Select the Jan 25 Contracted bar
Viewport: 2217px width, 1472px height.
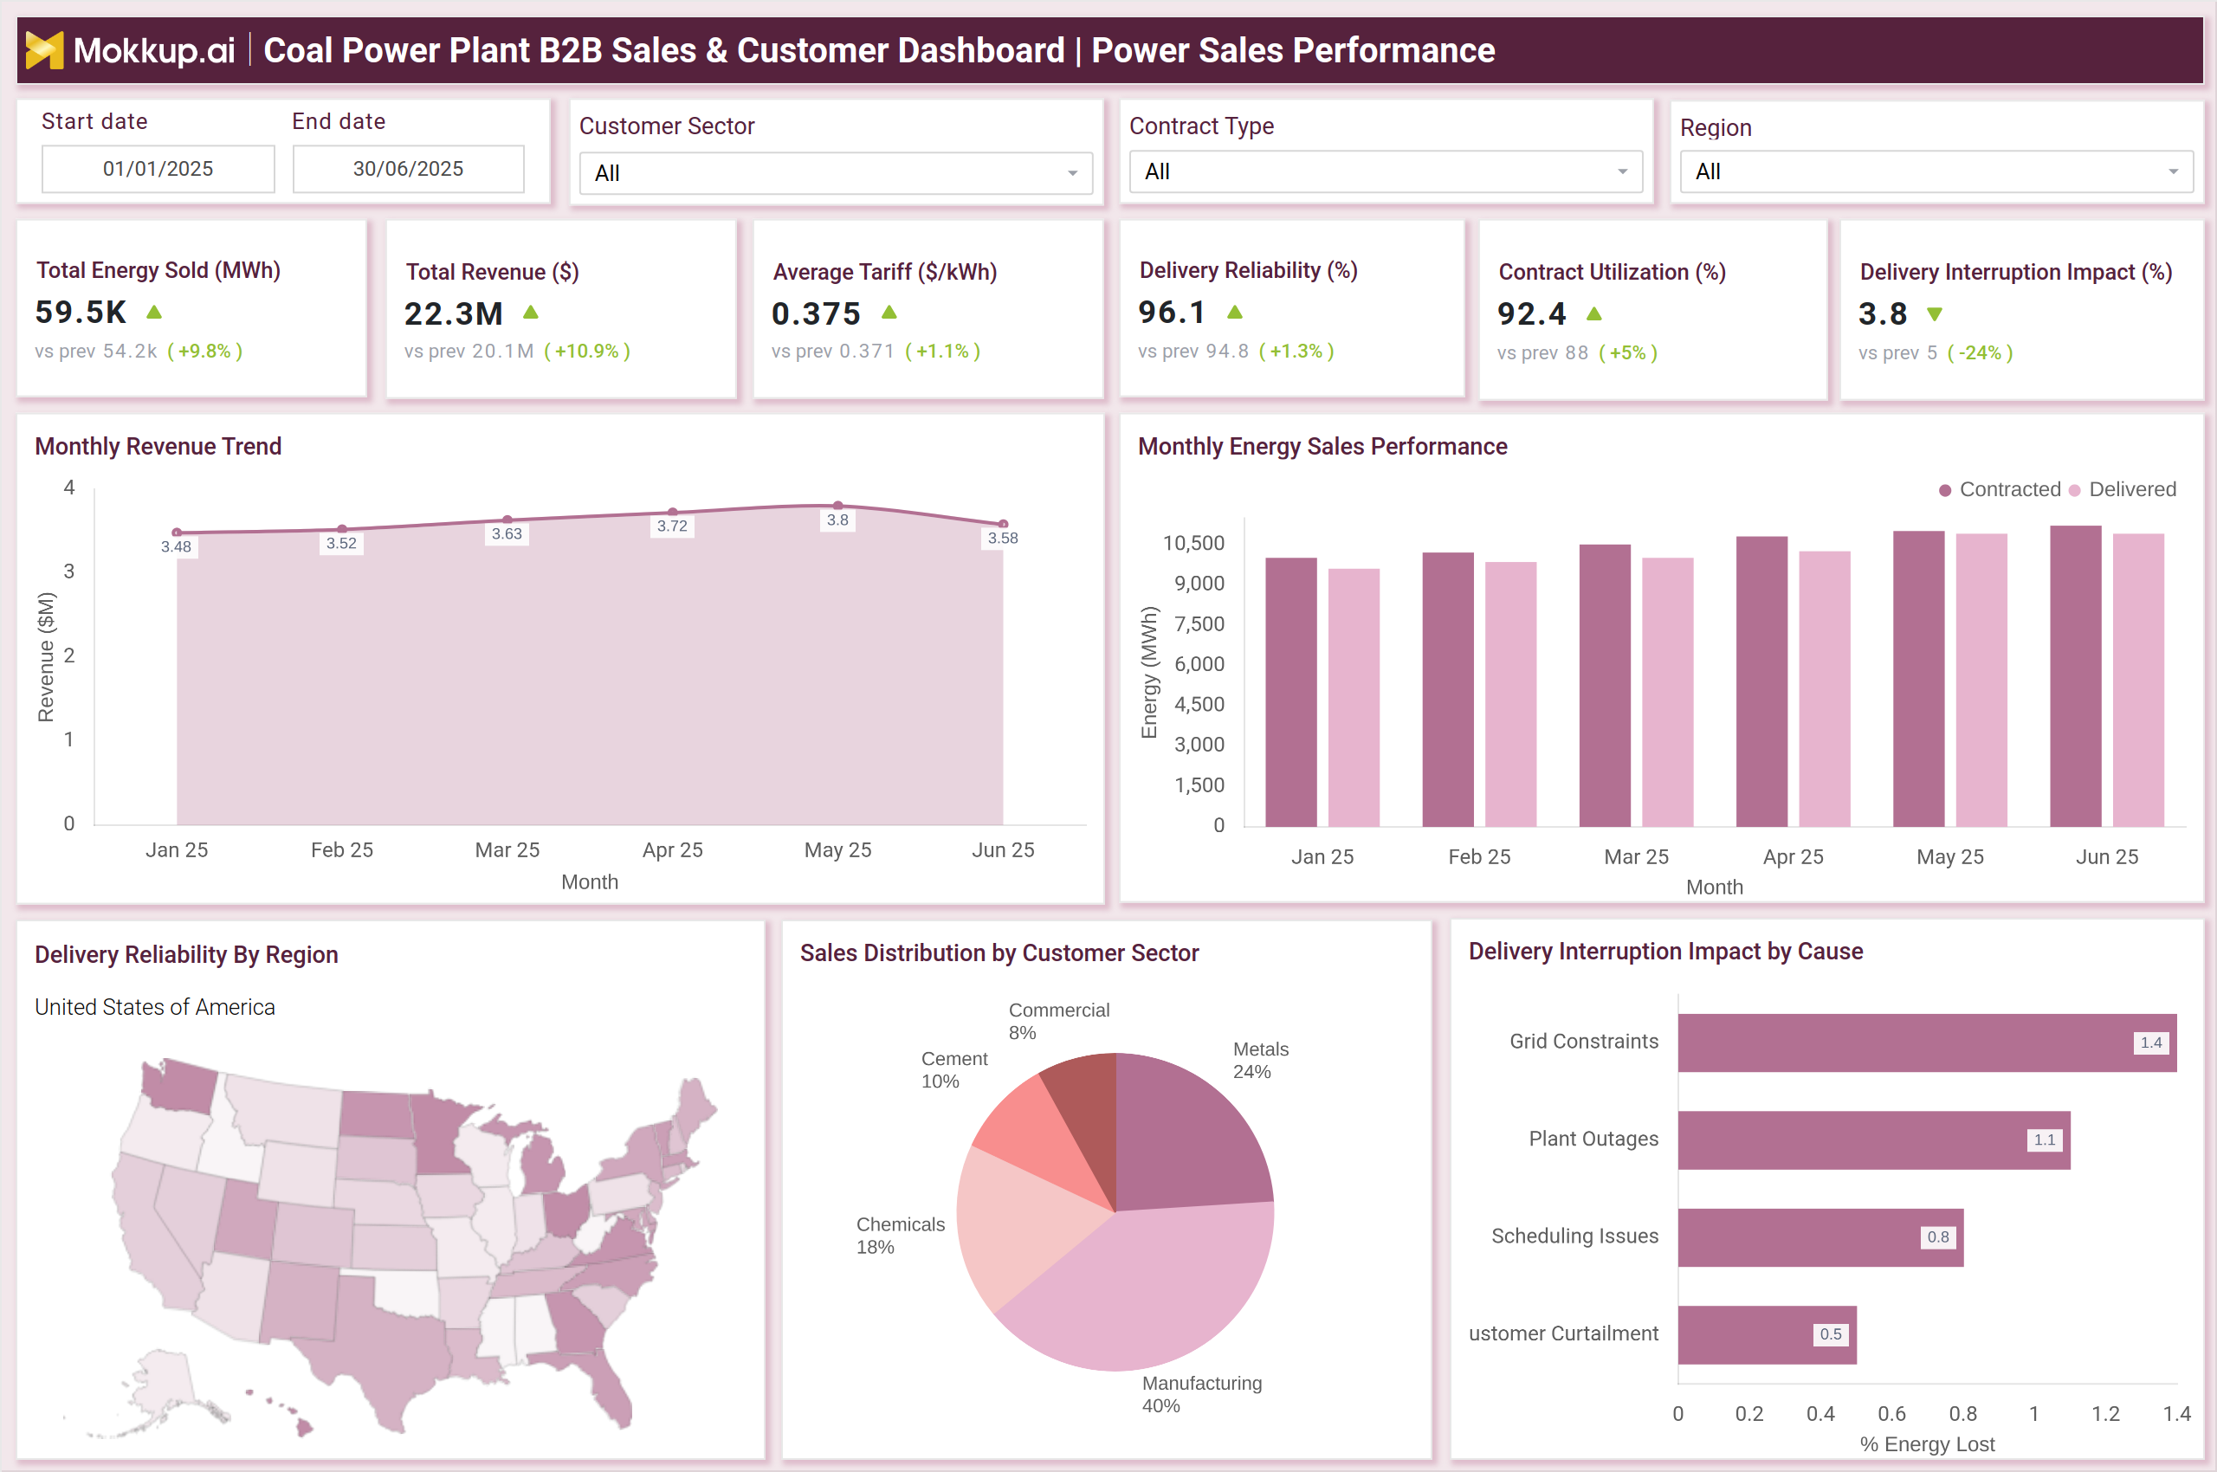[x=1291, y=693]
